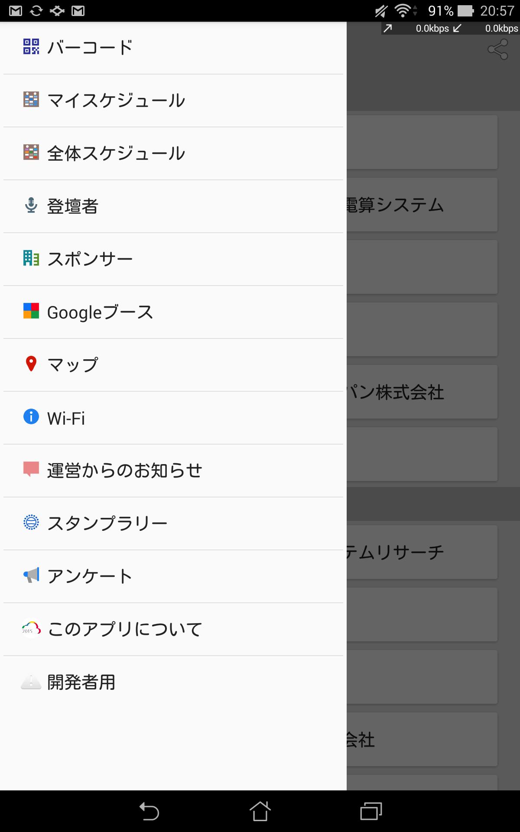Tap the 電算システム sponsor card
The height and width of the screenshot is (832, 520).
421,205
